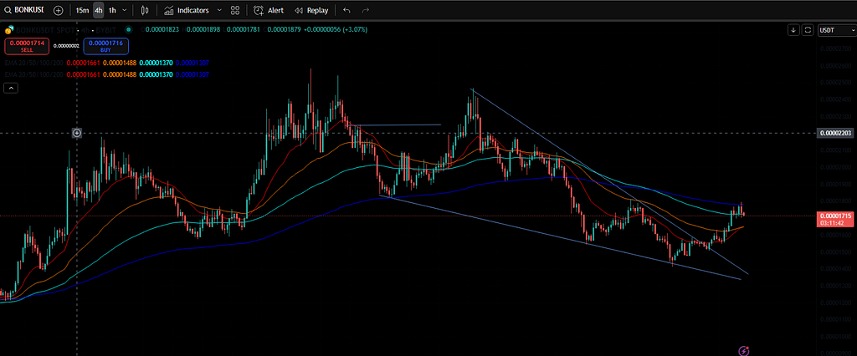Viewport: 857px width, 356px height.
Task: Click the crosshair plus button on chart
Action: (x=77, y=133)
